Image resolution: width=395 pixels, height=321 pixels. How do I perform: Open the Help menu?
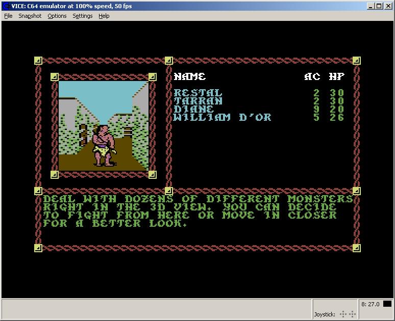104,16
